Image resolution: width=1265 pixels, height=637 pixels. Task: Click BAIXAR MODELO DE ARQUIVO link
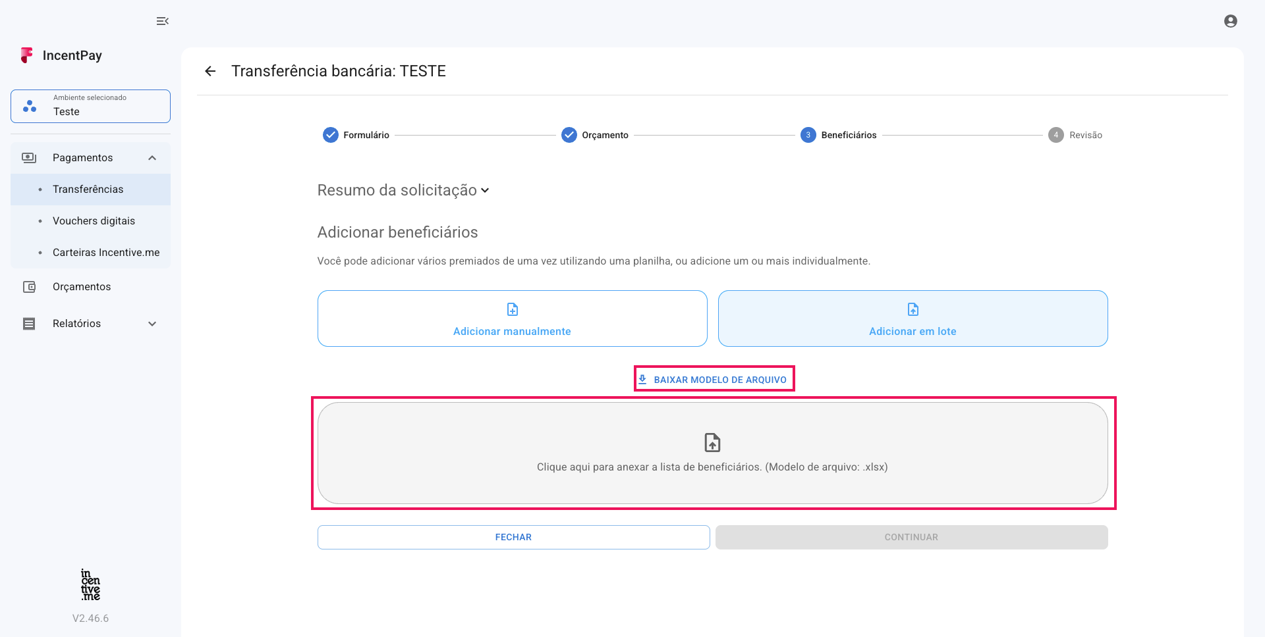coord(714,379)
